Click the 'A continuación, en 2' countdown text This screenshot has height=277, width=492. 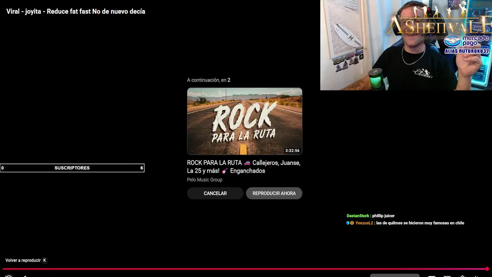[x=209, y=80]
